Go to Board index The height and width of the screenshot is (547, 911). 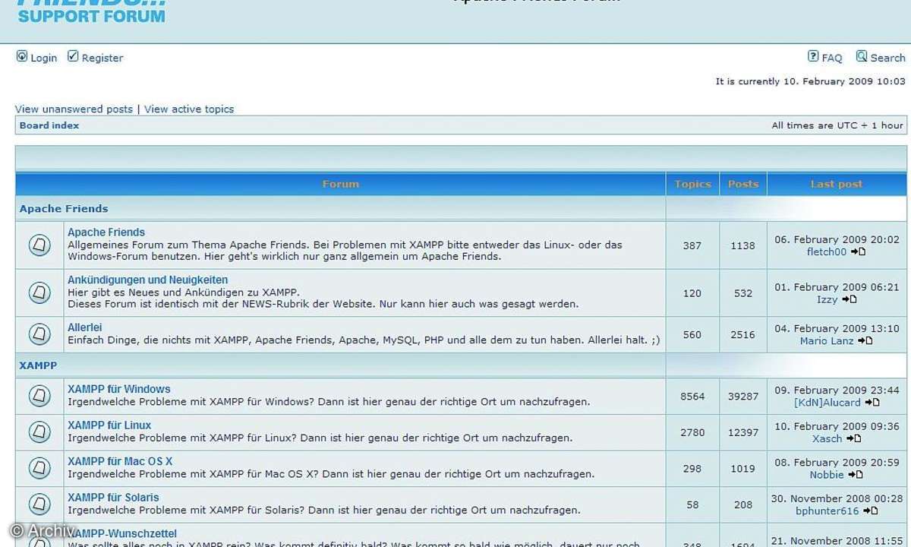tap(49, 125)
